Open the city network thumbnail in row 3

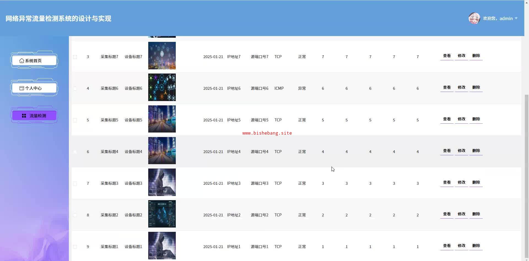click(162, 56)
